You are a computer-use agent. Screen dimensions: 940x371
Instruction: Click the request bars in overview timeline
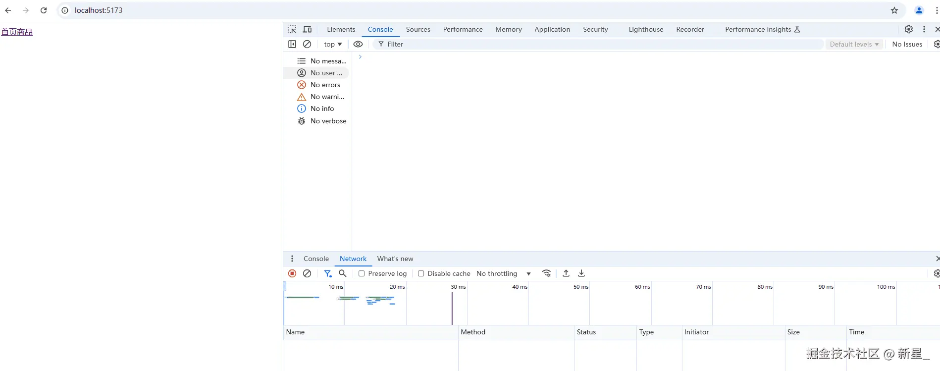(x=341, y=300)
